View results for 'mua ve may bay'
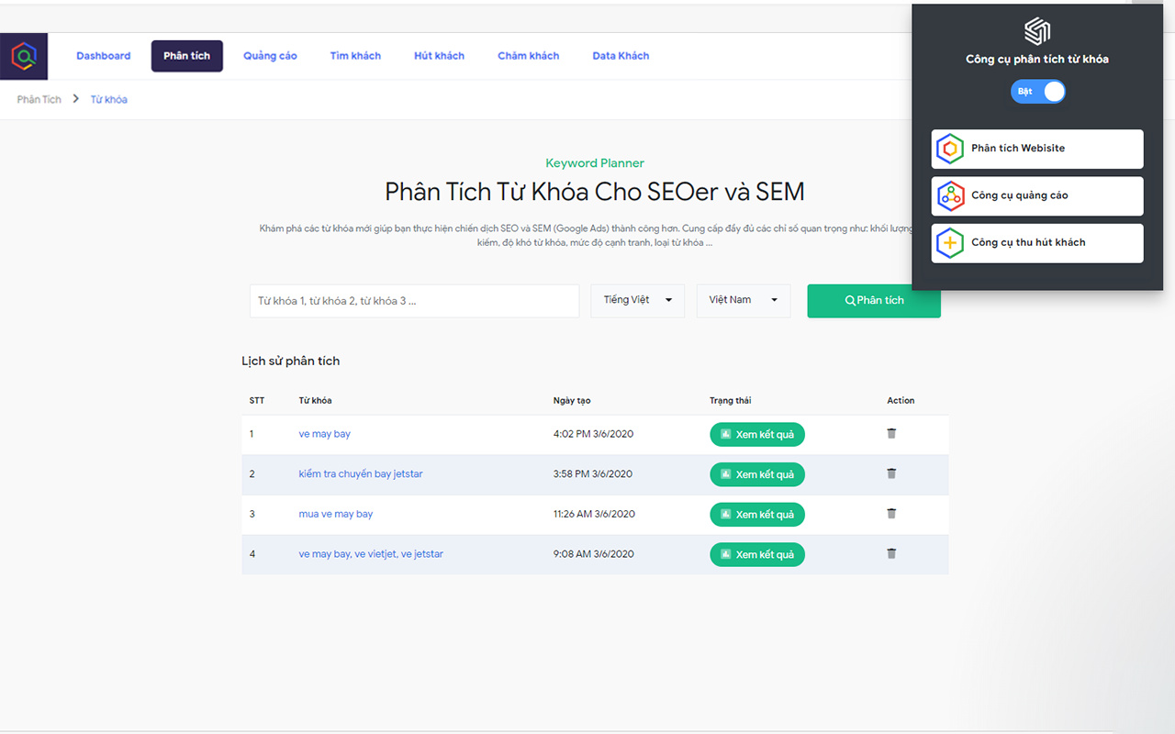Image resolution: width=1175 pixels, height=734 pixels. tap(757, 515)
